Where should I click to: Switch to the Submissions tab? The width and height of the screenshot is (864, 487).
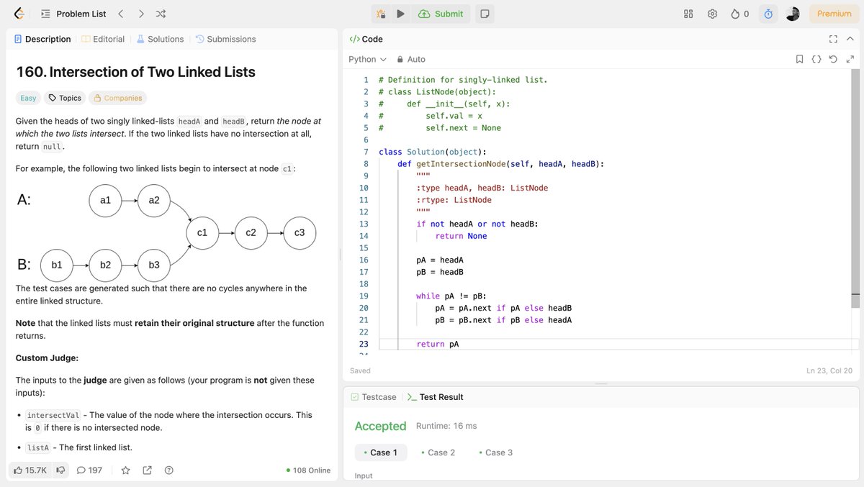pyautogui.click(x=225, y=39)
